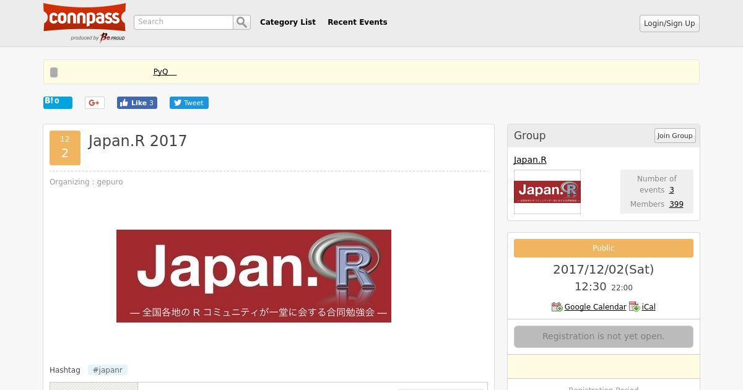The height and width of the screenshot is (390, 743).
Task: Click the Google Calendar icon
Action: (x=557, y=307)
